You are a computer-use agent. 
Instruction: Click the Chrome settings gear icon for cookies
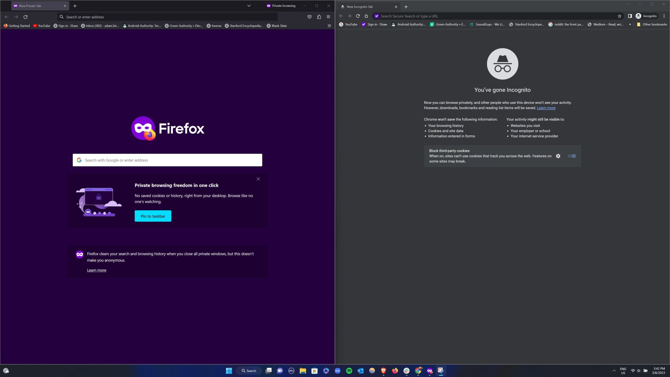pyautogui.click(x=558, y=156)
